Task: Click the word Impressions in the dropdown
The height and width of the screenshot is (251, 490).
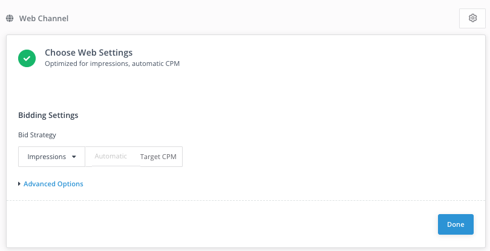Action: (x=47, y=157)
